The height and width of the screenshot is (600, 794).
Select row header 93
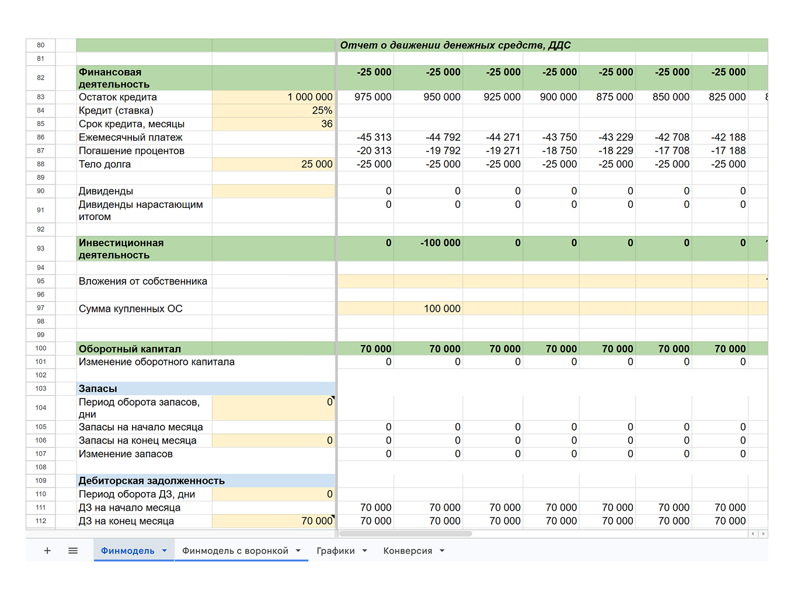click(x=41, y=249)
